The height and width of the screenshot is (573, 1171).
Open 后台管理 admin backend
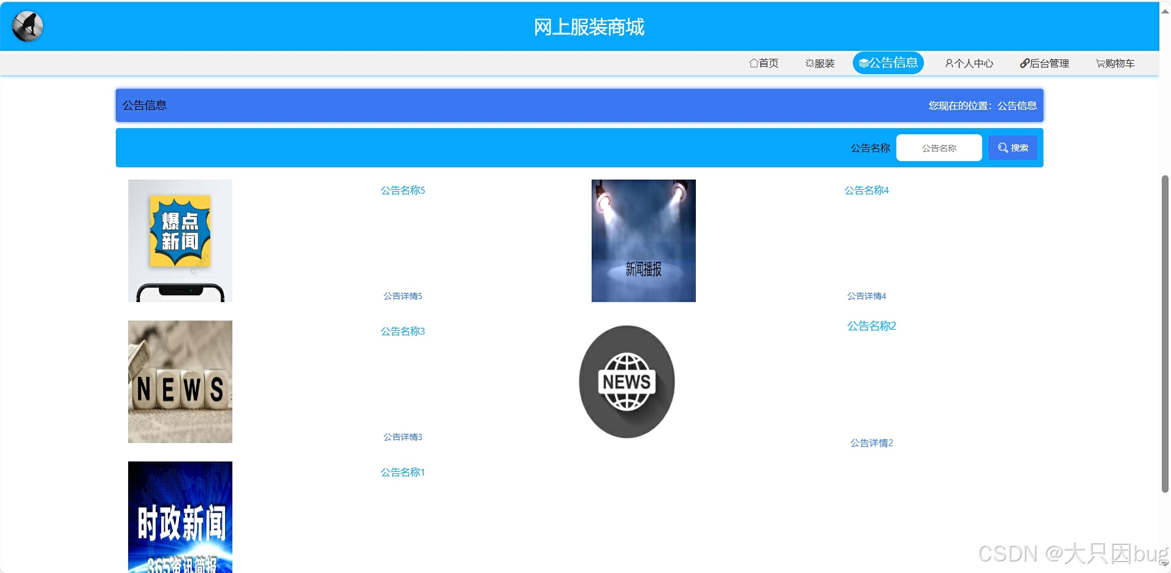(x=1045, y=63)
